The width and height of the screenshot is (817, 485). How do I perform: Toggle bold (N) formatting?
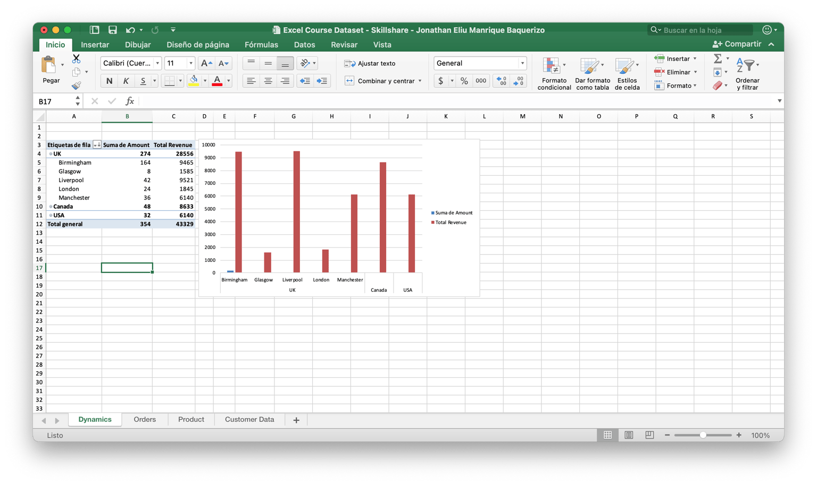point(109,81)
